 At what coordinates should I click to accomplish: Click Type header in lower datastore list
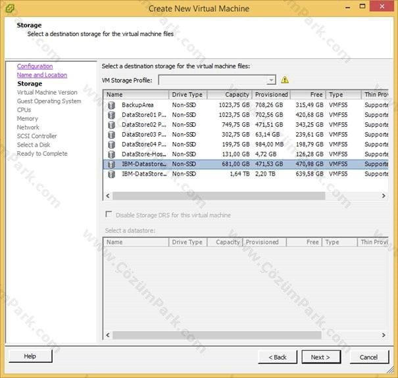tap(340, 243)
